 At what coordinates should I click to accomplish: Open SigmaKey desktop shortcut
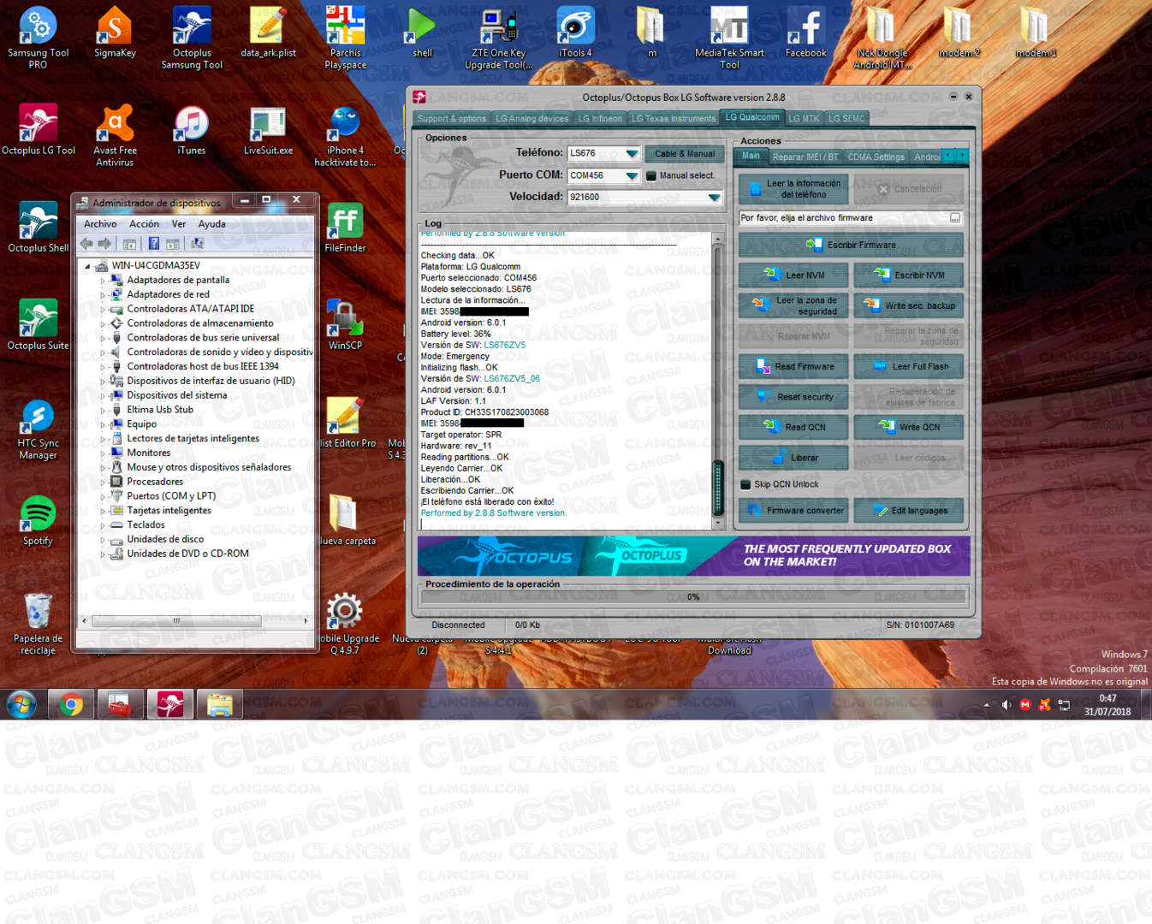[x=115, y=33]
